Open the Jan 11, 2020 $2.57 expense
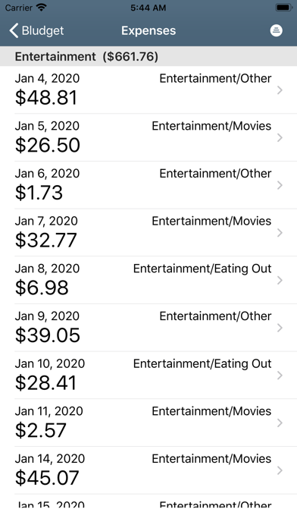297x528 pixels. coord(148,423)
